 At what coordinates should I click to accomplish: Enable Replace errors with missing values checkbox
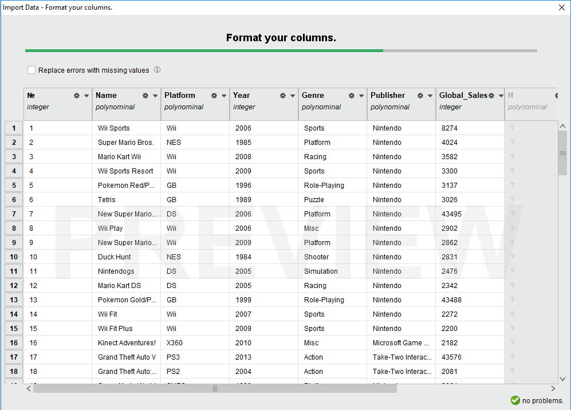click(x=31, y=70)
